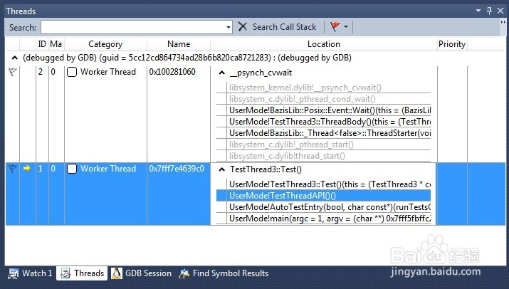509x289 pixels.
Task: Click __psynch_cvwait location summary text
Action: click(x=261, y=73)
